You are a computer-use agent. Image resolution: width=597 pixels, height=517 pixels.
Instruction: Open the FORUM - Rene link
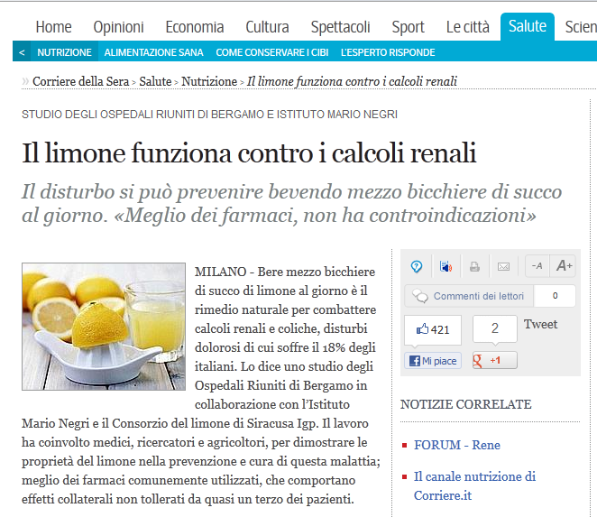[x=457, y=445]
